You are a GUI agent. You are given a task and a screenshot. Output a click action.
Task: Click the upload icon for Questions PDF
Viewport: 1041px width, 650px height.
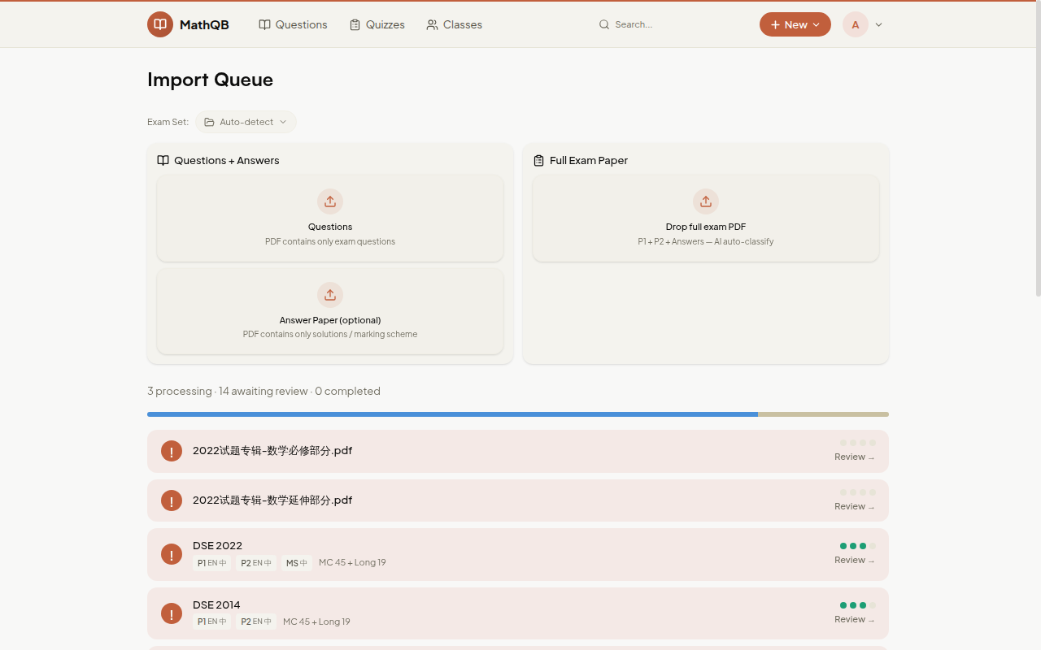(x=330, y=201)
